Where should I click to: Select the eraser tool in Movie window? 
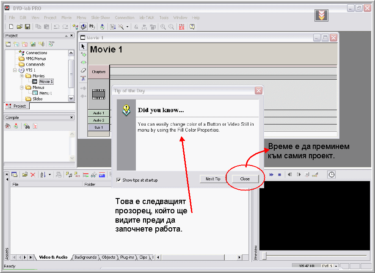[83, 70]
